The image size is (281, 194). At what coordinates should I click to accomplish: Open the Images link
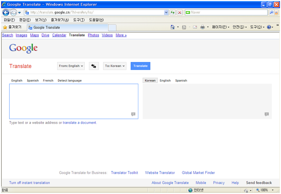coord(21,35)
